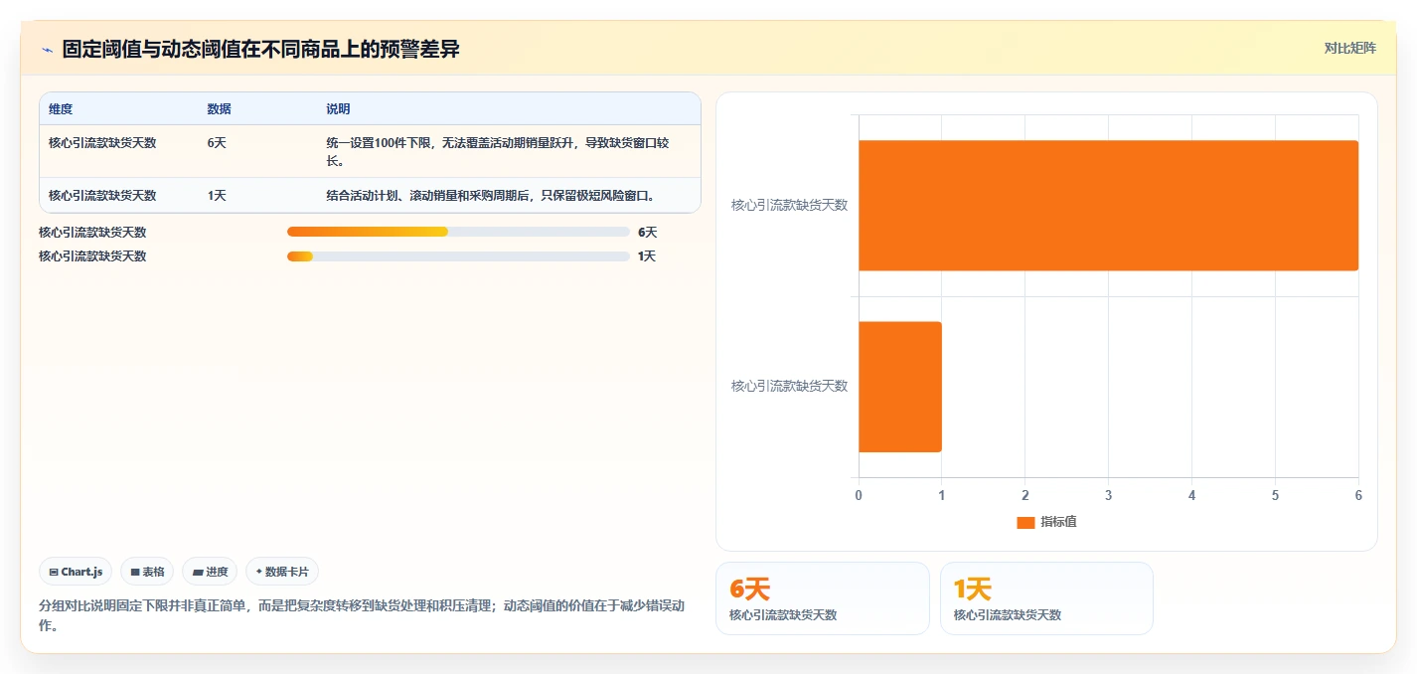
Task: Open the 对比矩阵 label in the header
Action: 1350,48
